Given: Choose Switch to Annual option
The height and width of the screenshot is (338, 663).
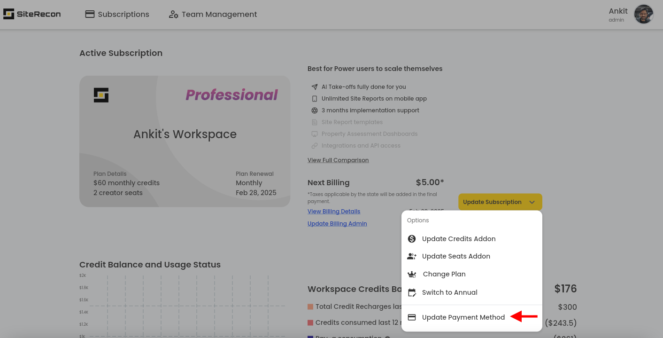Looking at the screenshot, I should pyautogui.click(x=449, y=292).
